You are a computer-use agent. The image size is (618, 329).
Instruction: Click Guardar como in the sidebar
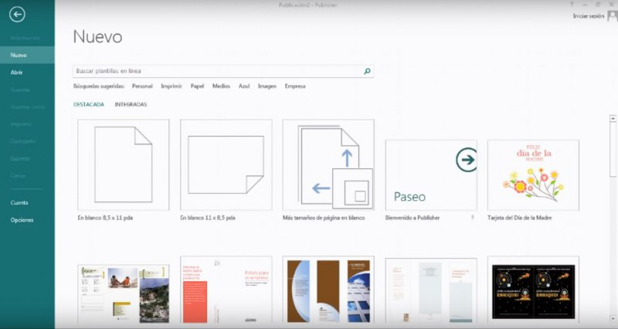(28, 107)
